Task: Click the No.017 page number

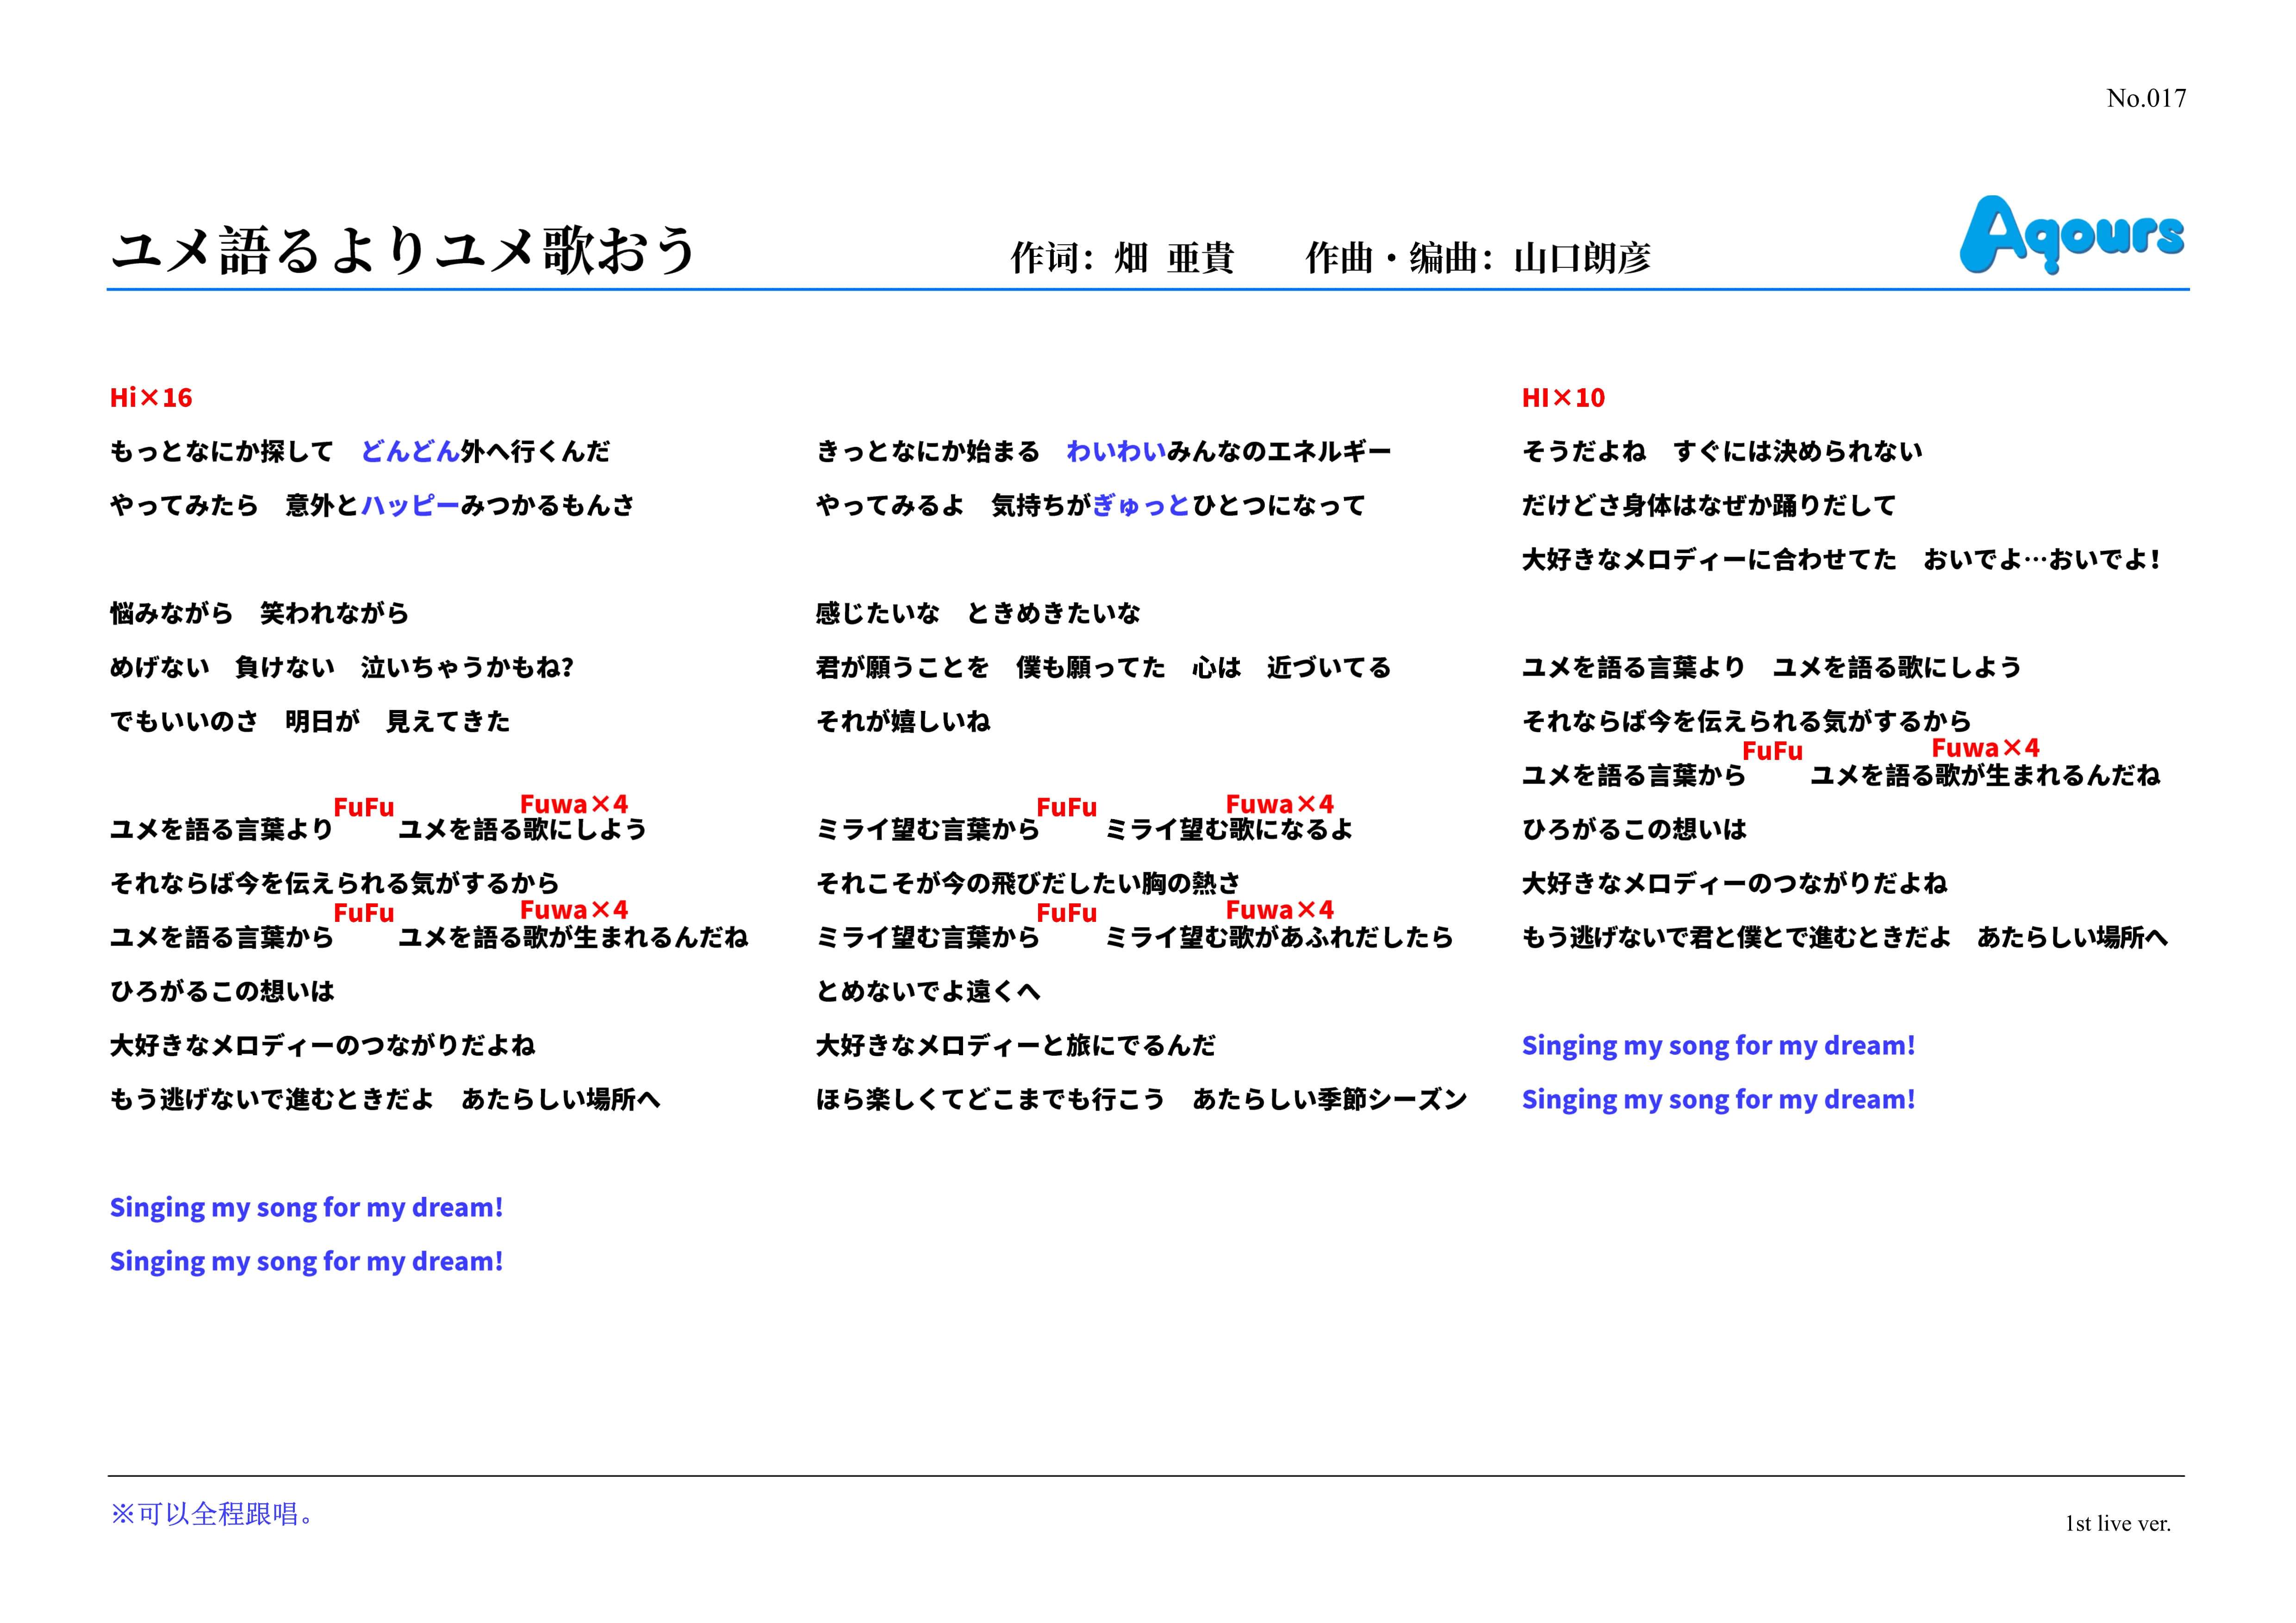Action: (x=2145, y=98)
